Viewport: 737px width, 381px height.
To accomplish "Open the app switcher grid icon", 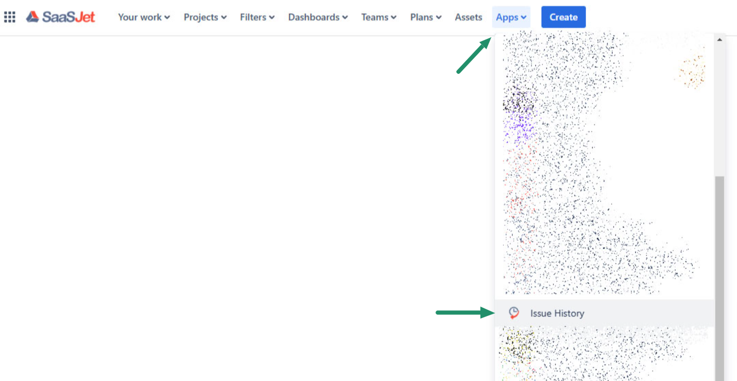I will pos(10,17).
